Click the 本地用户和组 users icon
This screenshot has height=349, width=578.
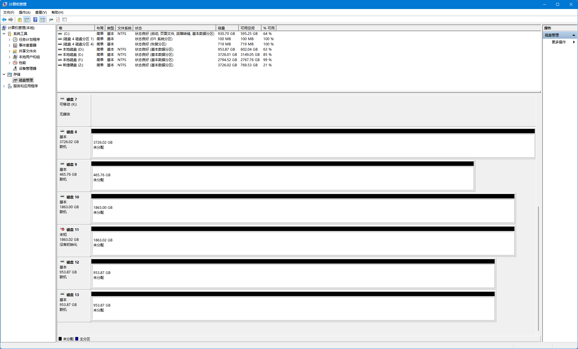click(x=15, y=57)
